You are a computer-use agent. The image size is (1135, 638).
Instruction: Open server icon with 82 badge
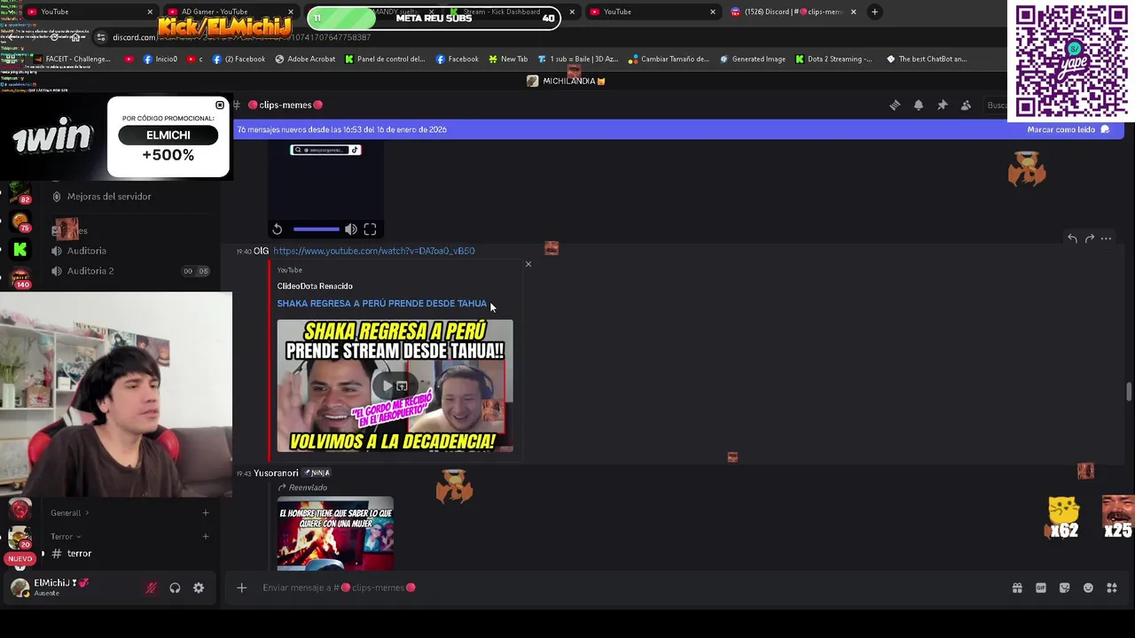(20, 192)
